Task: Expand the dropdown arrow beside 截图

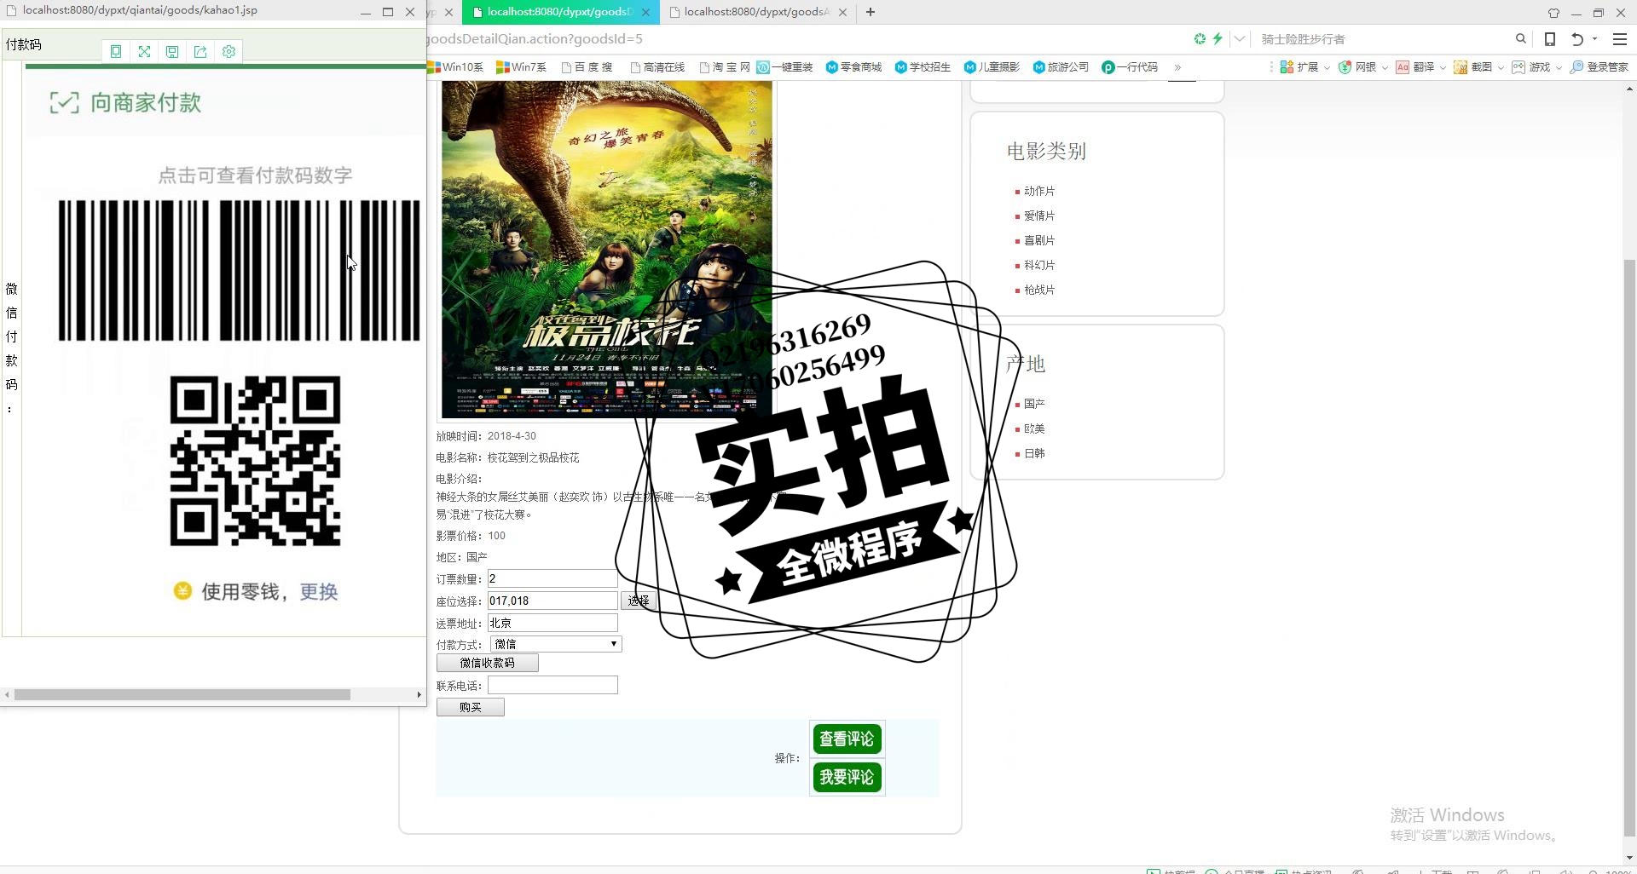Action: point(1501,68)
